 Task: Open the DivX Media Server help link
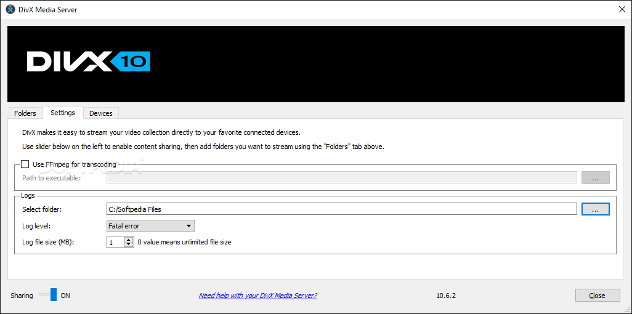pos(258,296)
